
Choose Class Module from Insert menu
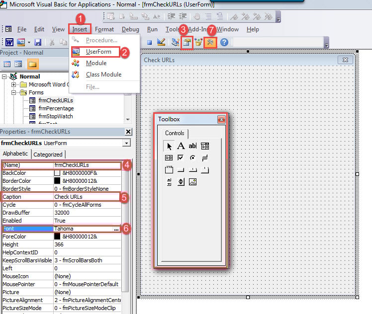[x=103, y=75]
